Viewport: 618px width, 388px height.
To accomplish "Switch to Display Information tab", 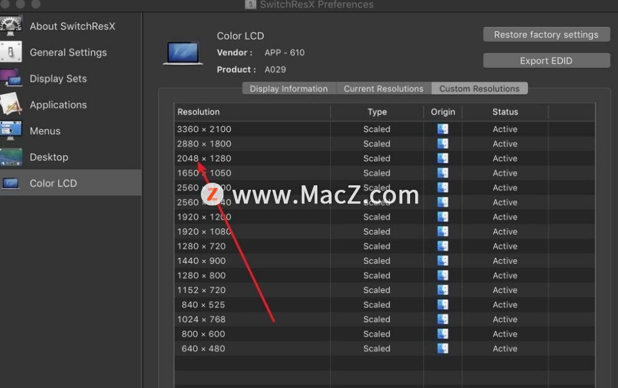I will 289,89.
